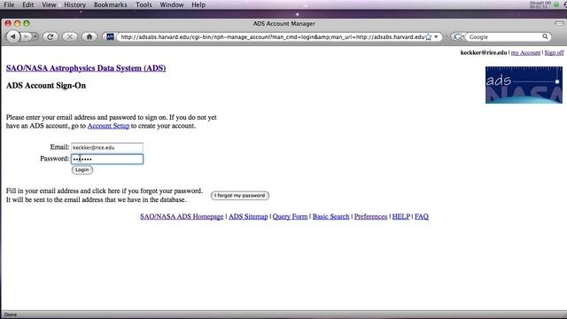Open the Window menu

click(172, 4)
